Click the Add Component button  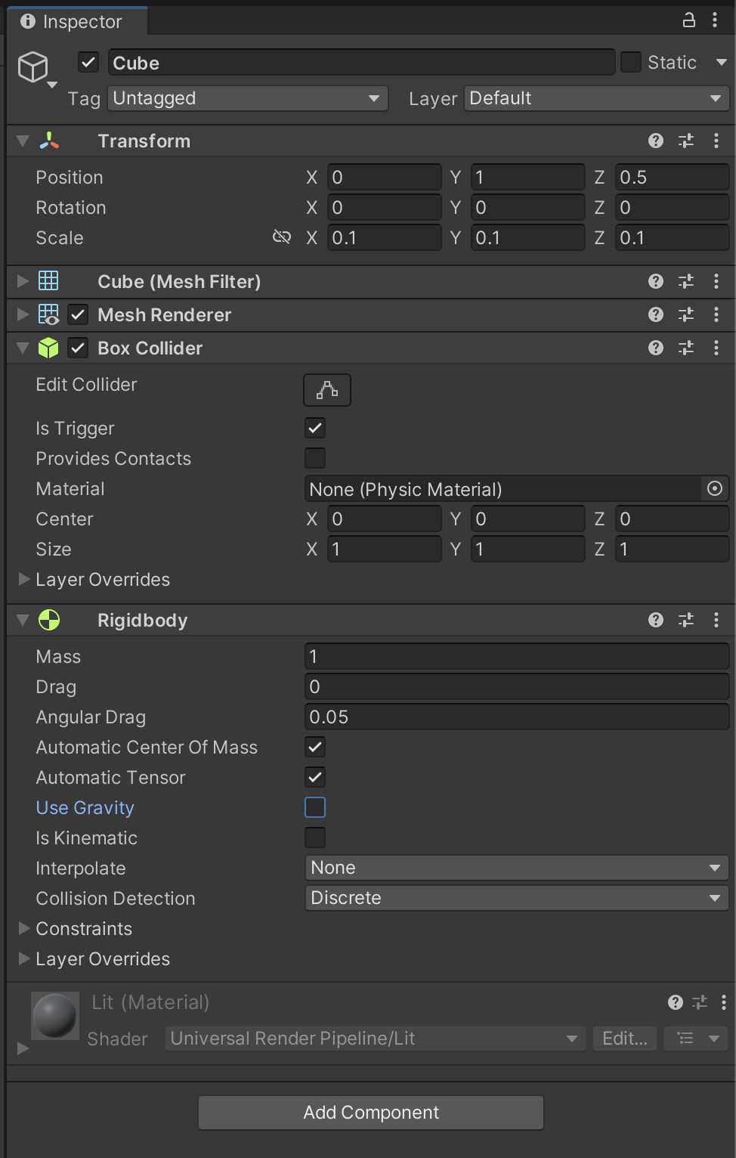click(x=371, y=1113)
